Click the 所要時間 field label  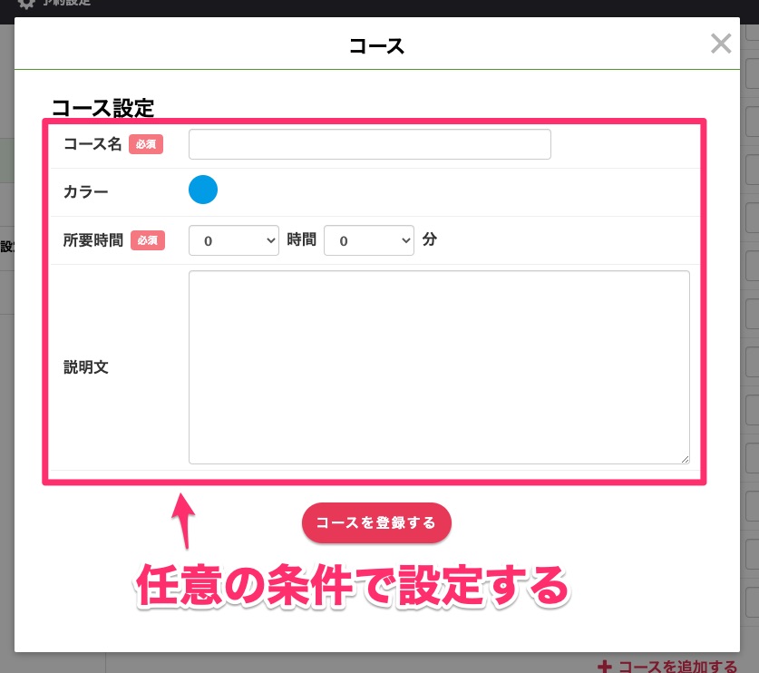click(93, 240)
